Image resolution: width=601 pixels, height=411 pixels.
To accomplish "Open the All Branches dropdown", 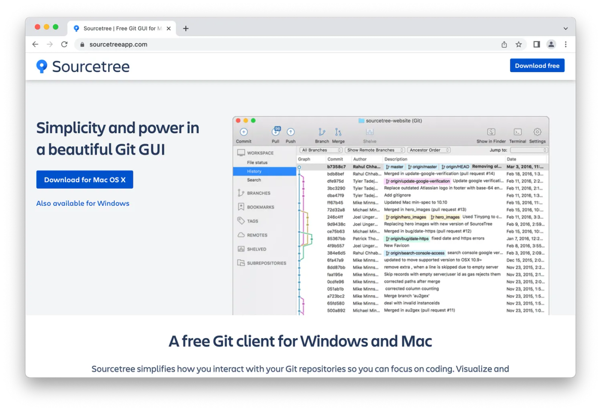I will click(x=320, y=150).
